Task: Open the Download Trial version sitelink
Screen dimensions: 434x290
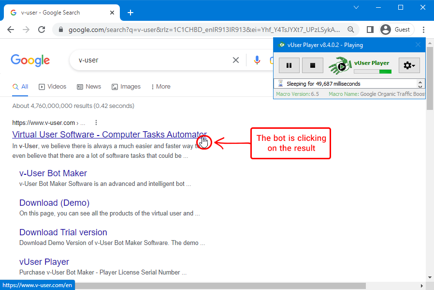Action: 63,232
